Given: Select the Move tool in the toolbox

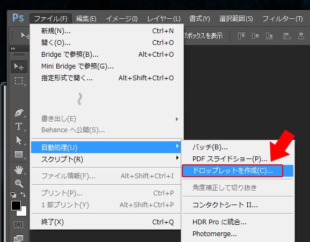Looking at the screenshot, I should (19, 67).
